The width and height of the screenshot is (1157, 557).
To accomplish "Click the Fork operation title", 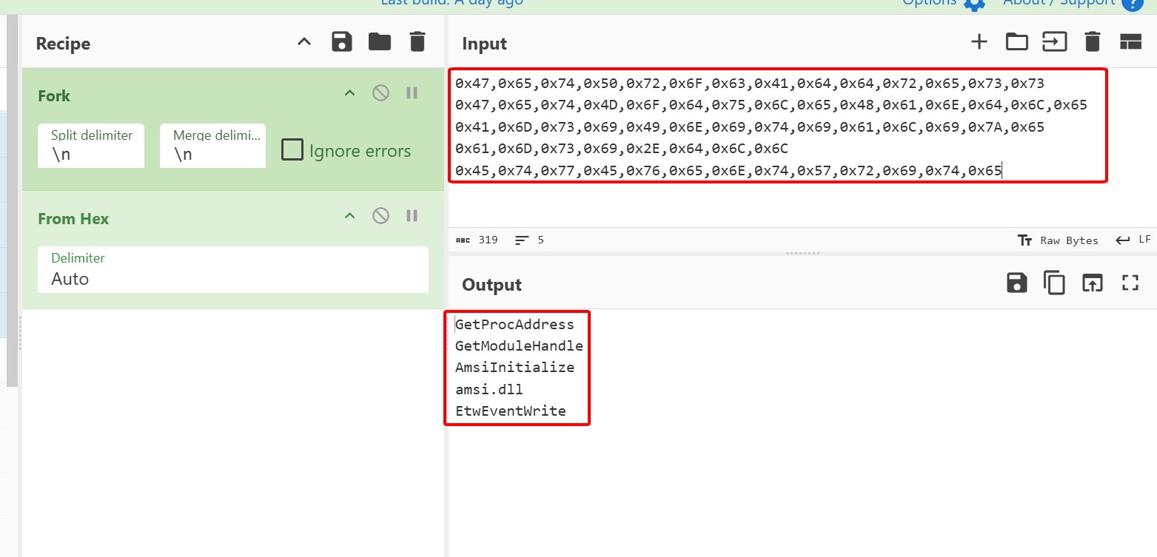I will [x=54, y=96].
